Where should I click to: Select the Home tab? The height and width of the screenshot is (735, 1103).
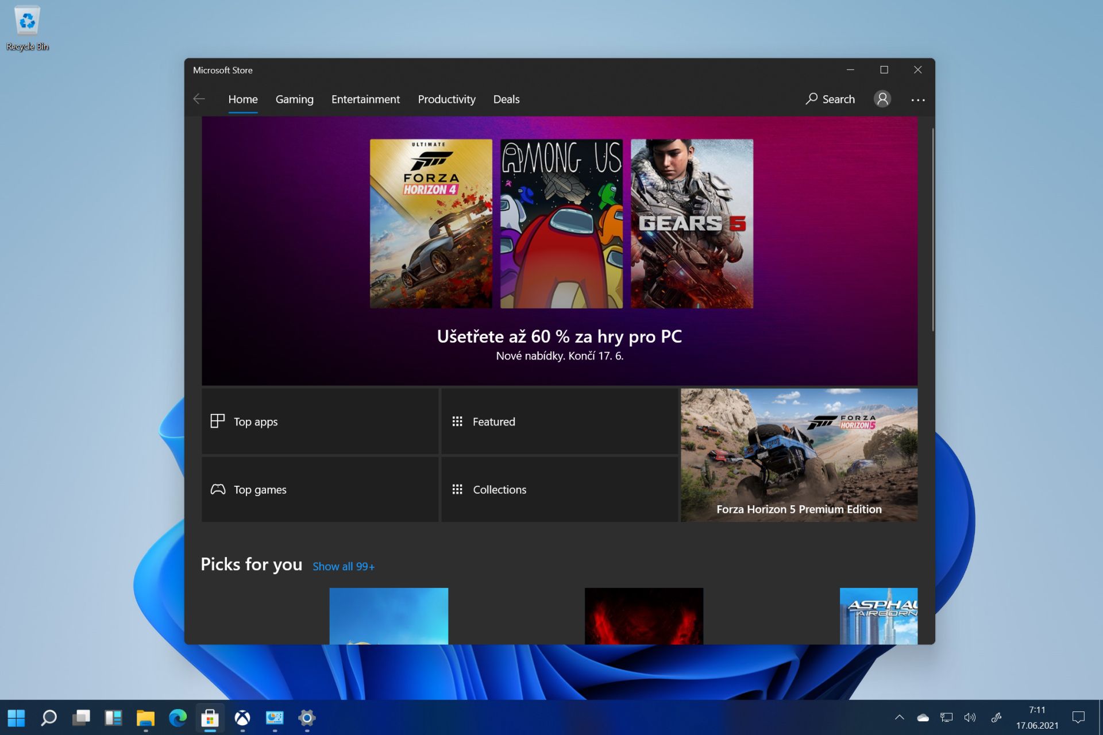pos(243,99)
